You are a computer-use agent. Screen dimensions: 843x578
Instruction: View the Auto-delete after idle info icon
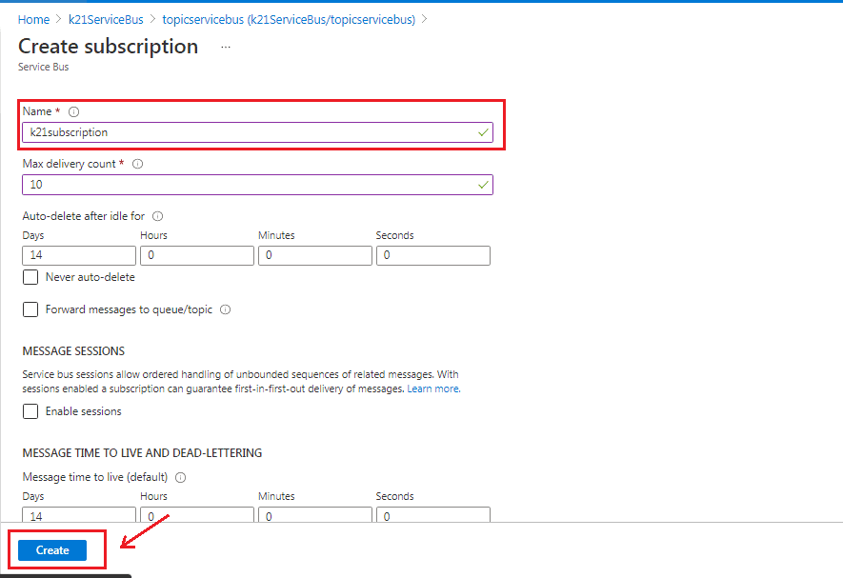(x=157, y=216)
